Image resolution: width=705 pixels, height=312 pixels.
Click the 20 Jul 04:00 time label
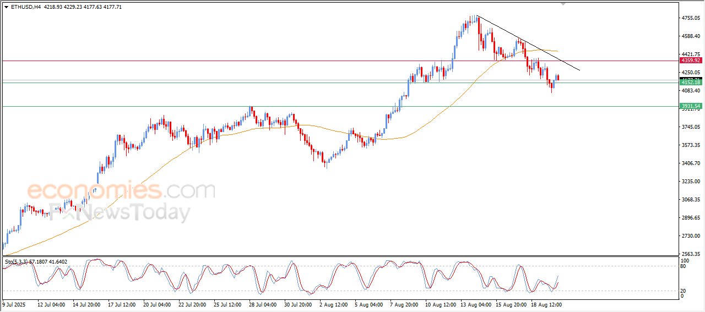tap(156, 304)
